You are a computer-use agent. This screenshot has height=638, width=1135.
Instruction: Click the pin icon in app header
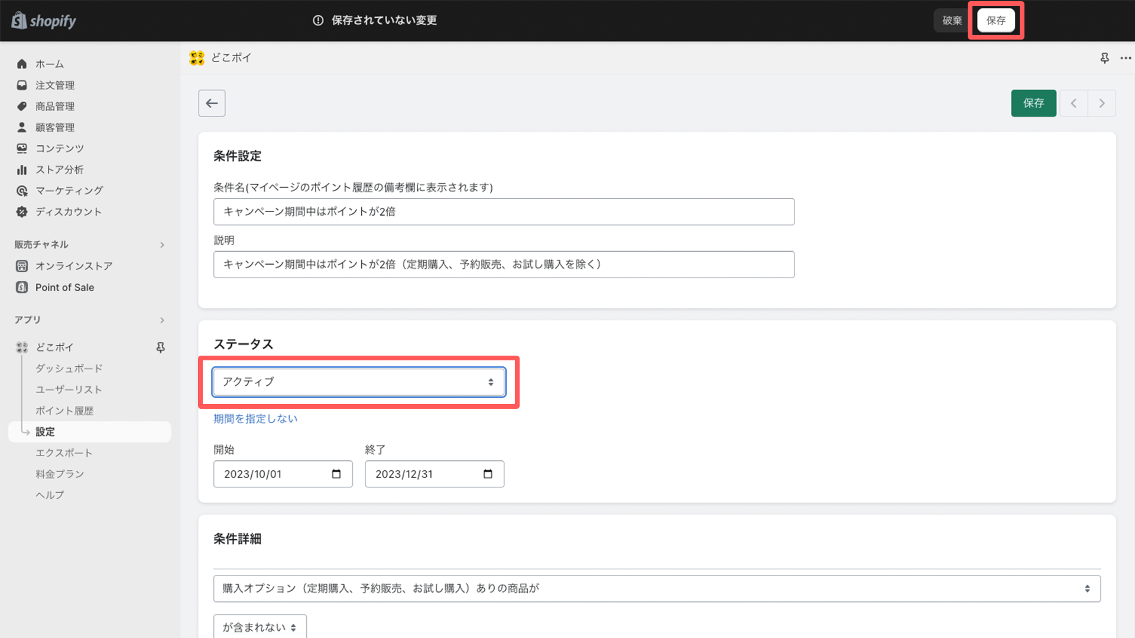click(x=1104, y=58)
